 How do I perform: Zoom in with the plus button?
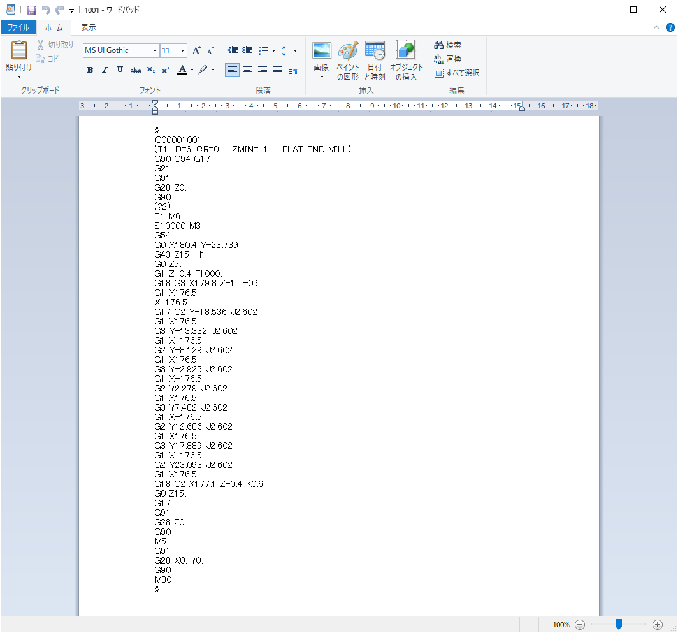click(657, 624)
